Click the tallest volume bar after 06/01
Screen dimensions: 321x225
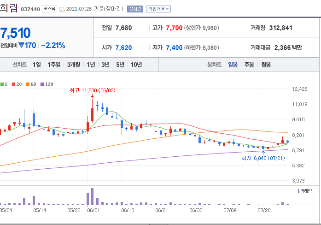pos(92,196)
